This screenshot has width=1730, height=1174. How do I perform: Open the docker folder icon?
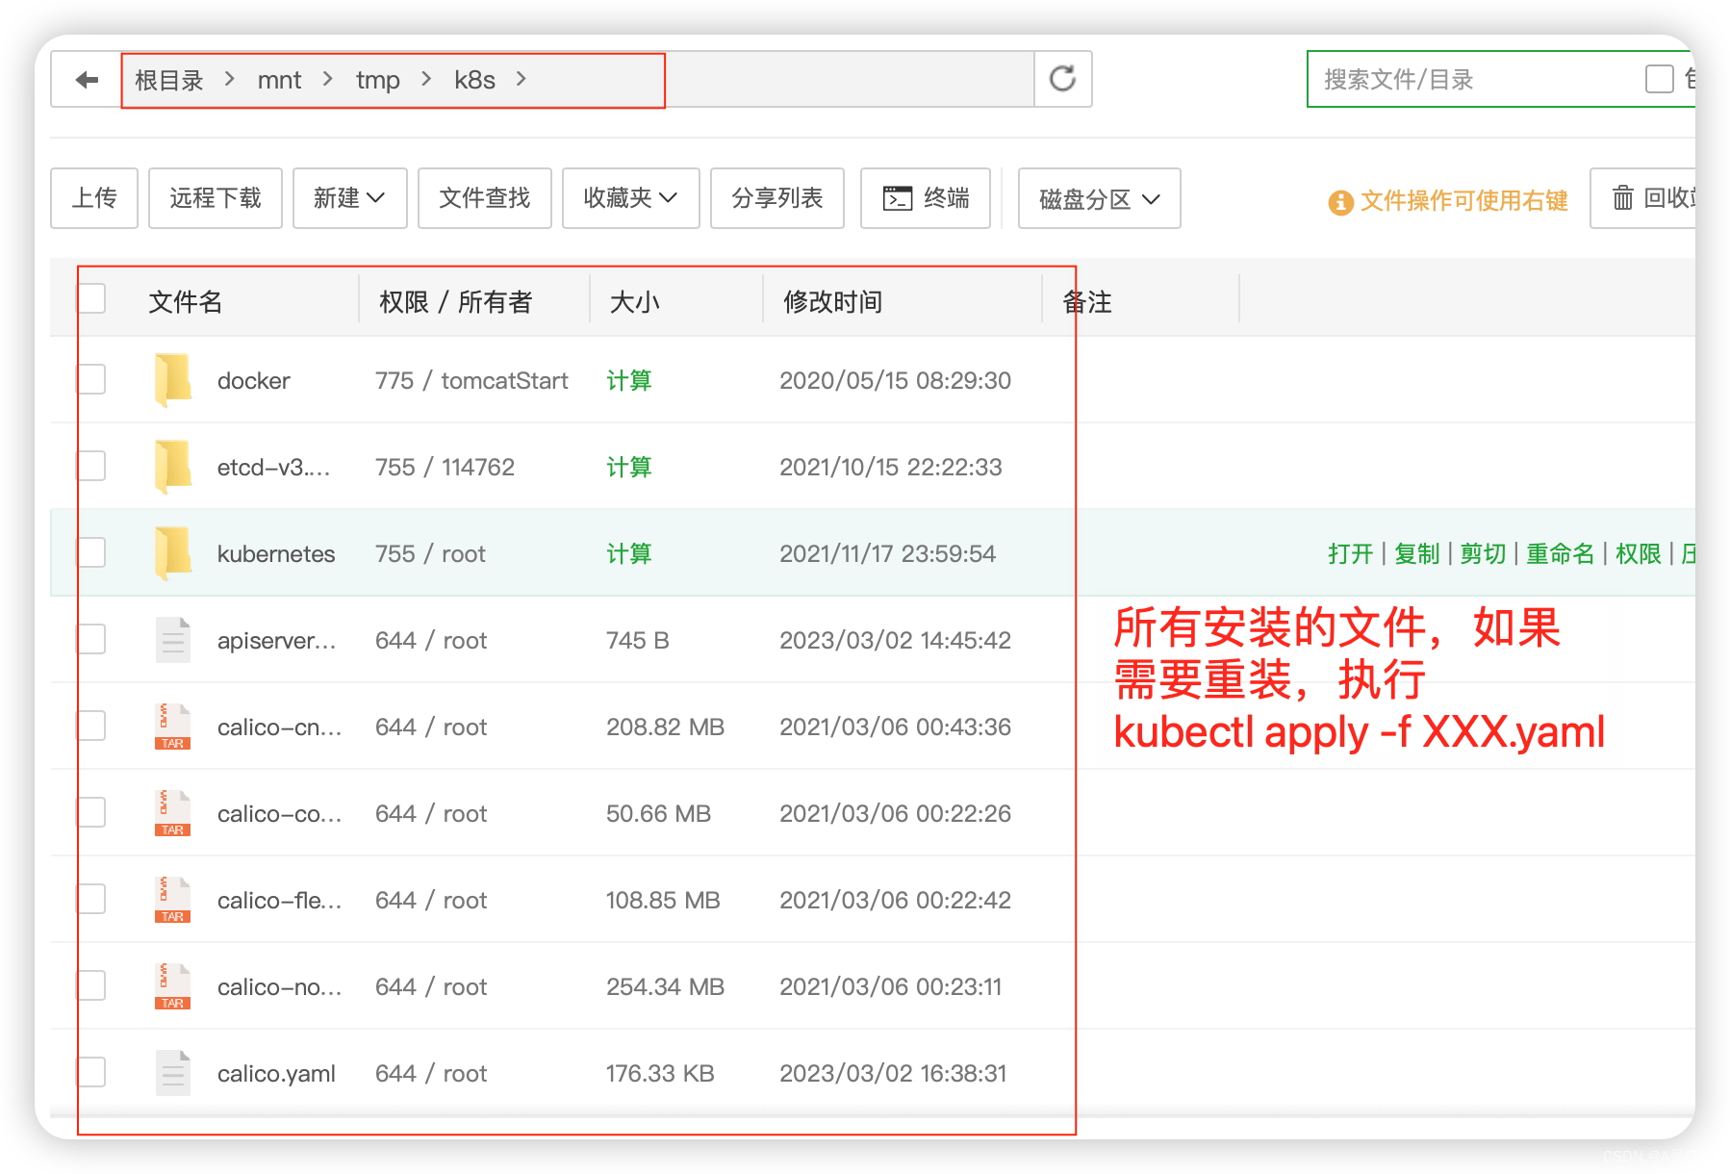(173, 380)
